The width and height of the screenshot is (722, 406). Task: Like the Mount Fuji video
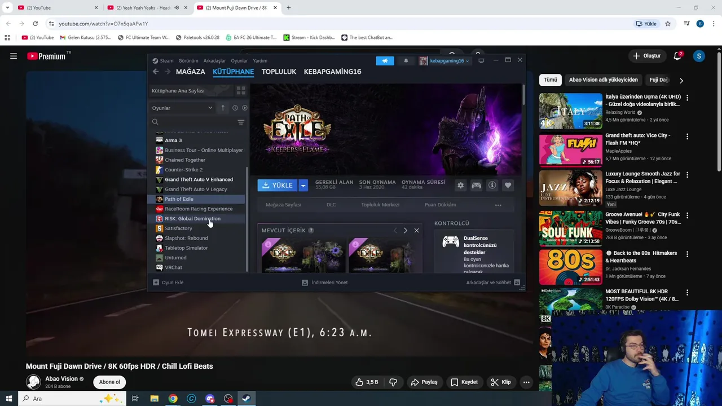(367, 382)
